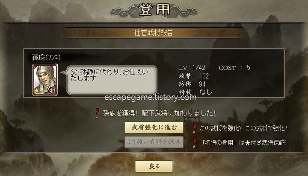Viewport: 308px width, 176px height.
Task: Click the 特技: なし skill line
Action: (195, 92)
